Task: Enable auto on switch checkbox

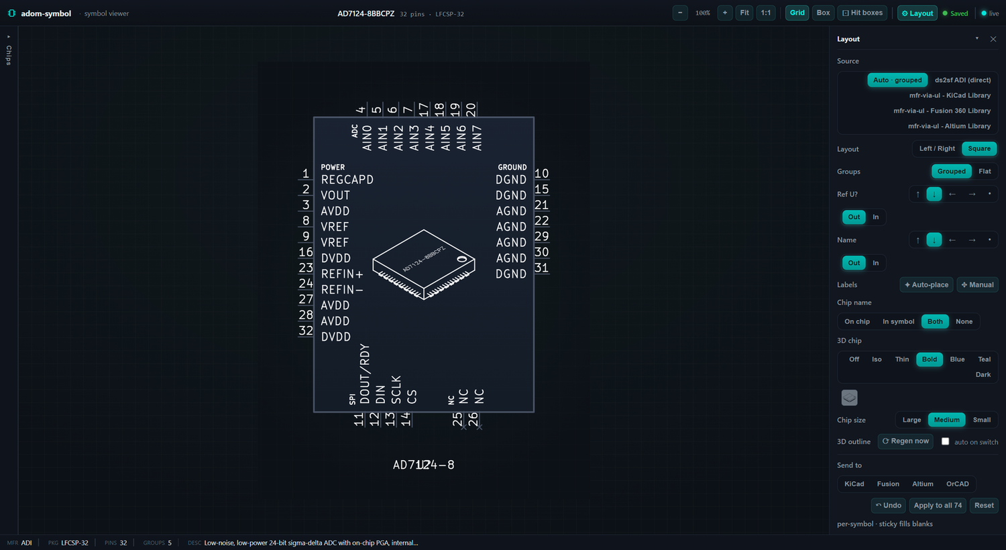Action: 945,441
